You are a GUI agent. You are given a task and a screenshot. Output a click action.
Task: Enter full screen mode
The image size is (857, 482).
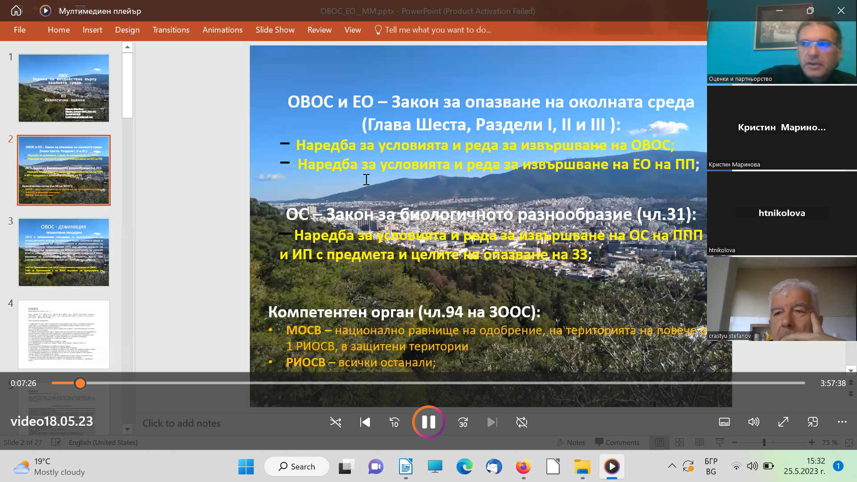[783, 422]
